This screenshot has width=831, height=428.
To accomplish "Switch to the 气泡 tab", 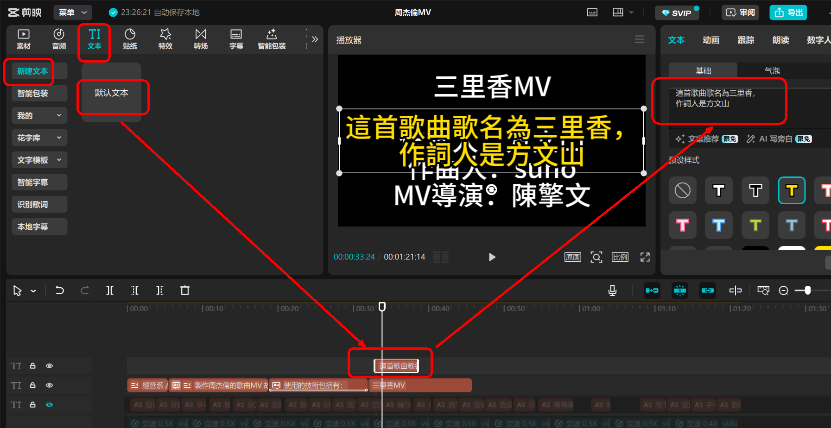I will (x=772, y=71).
